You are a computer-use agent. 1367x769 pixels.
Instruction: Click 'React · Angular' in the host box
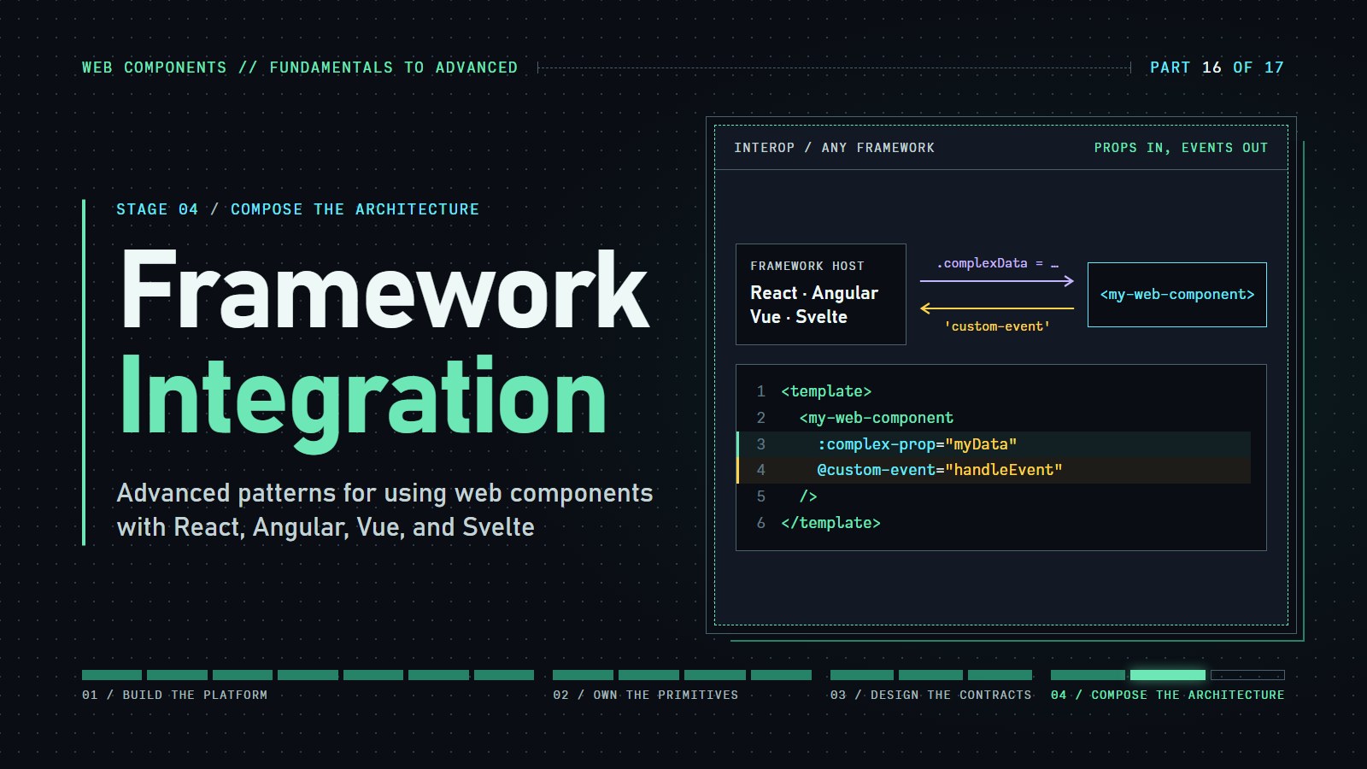[x=814, y=293]
